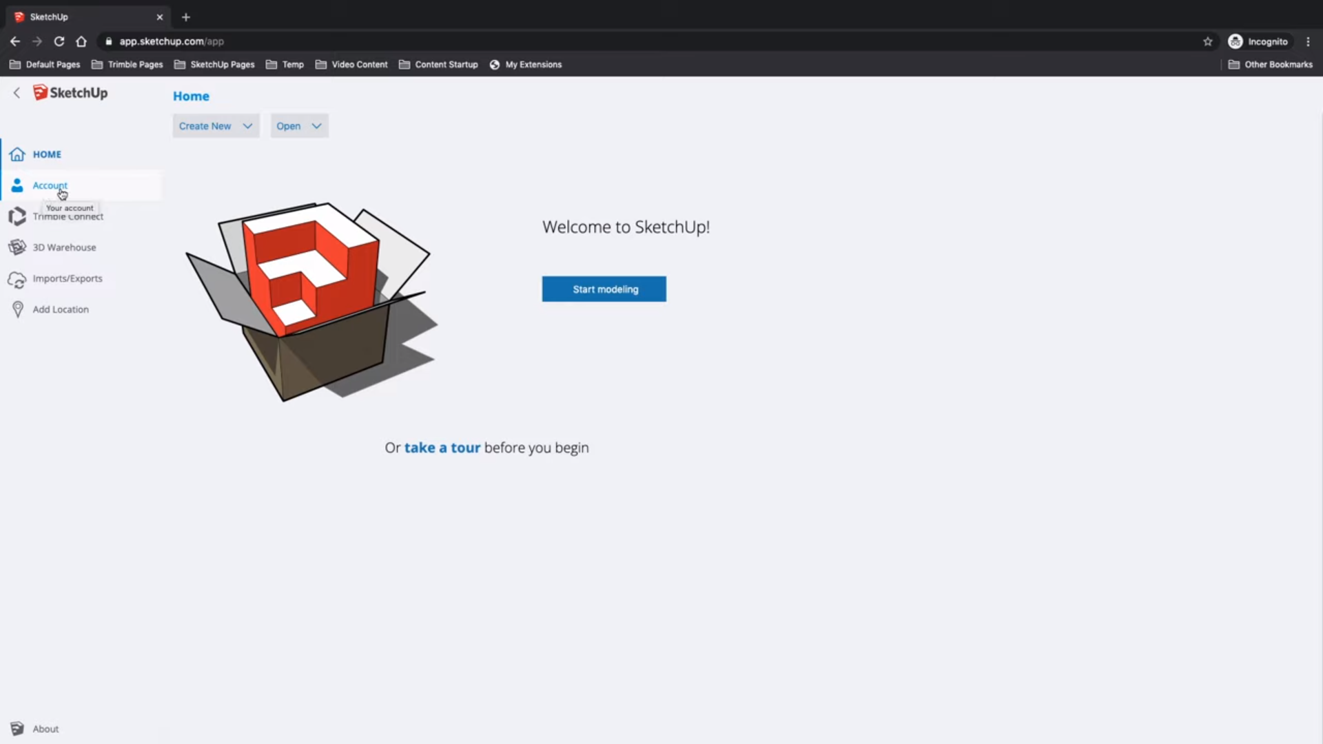Click the Start modeling button
This screenshot has height=744, width=1323.
tap(604, 289)
